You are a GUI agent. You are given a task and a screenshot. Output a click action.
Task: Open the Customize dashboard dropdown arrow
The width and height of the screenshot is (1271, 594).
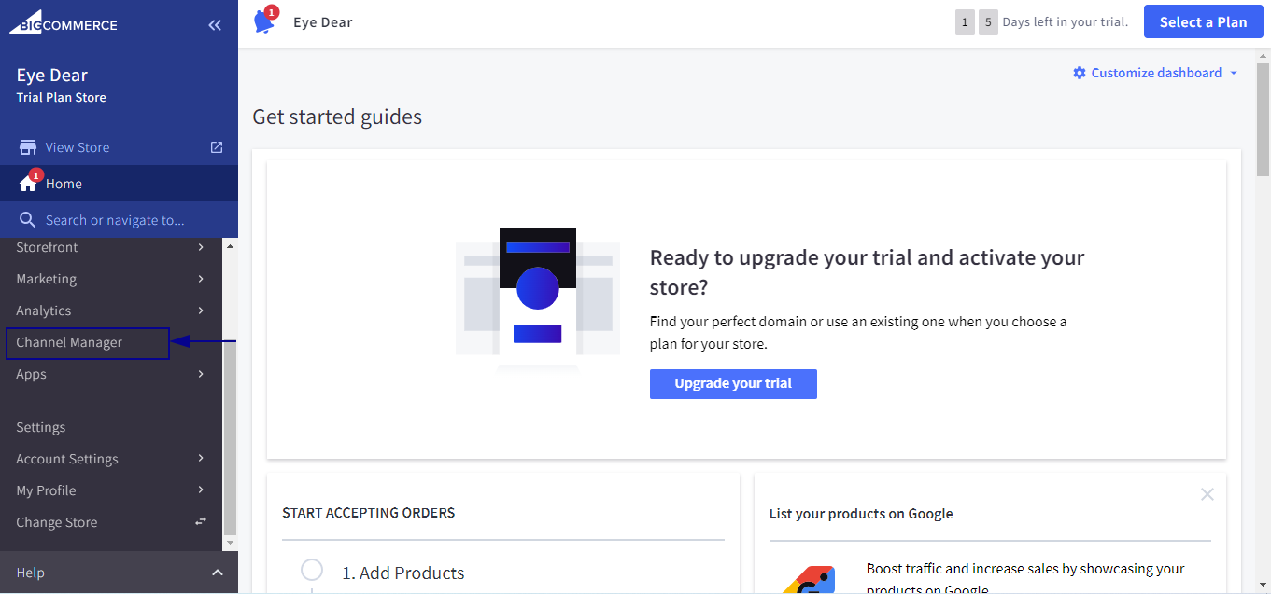[x=1234, y=73]
